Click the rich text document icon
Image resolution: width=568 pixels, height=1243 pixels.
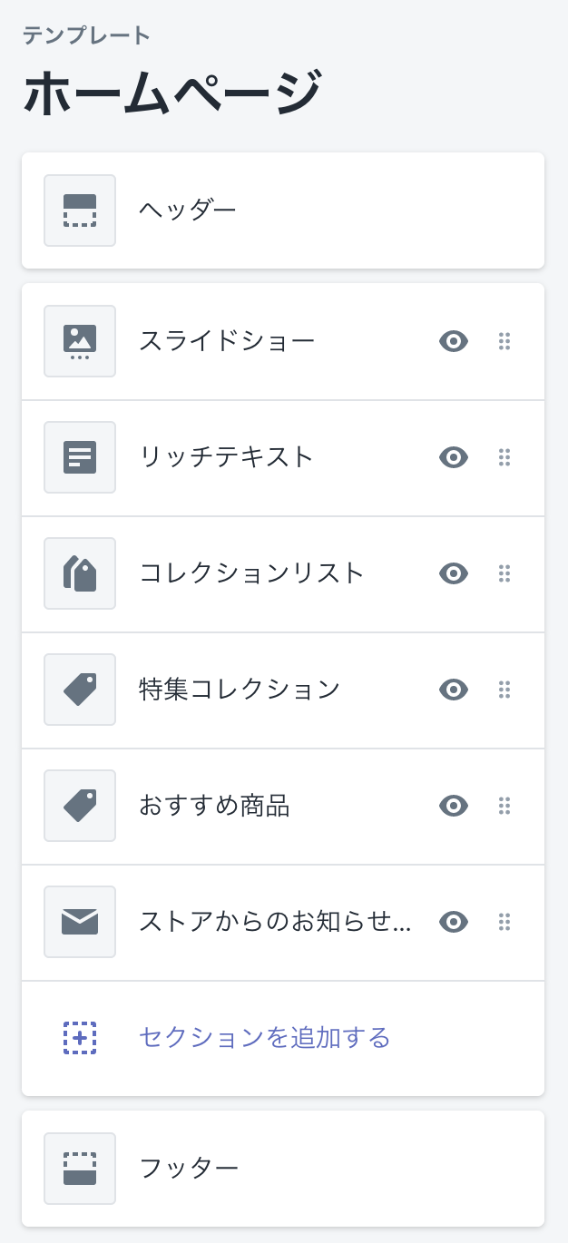pos(80,457)
